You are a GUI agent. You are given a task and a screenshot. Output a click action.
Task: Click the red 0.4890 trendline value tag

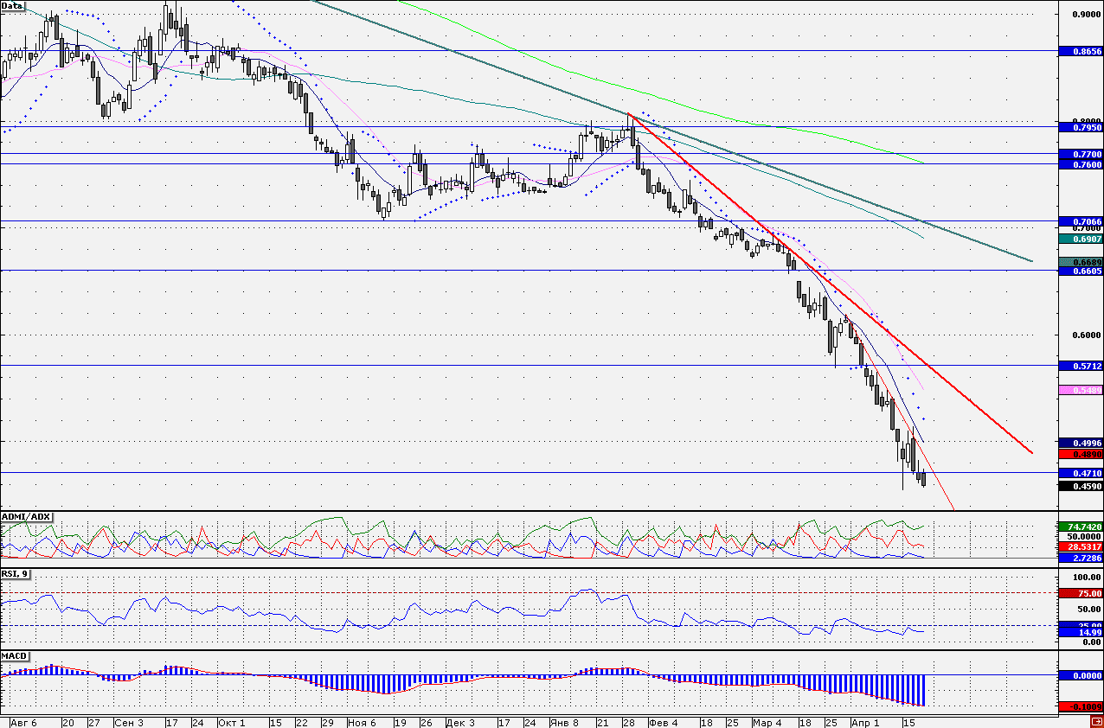click(x=1081, y=454)
